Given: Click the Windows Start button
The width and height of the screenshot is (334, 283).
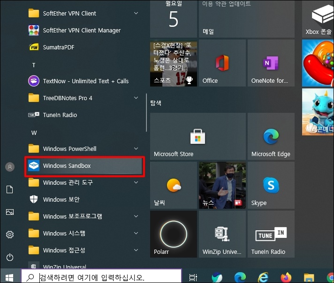Looking at the screenshot, I should click(9, 278).
